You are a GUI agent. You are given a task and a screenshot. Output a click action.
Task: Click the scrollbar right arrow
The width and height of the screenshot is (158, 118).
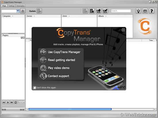[x=155, y=109]
